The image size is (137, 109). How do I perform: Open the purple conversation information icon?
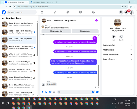pyautogui.click(x=96, y=21)
